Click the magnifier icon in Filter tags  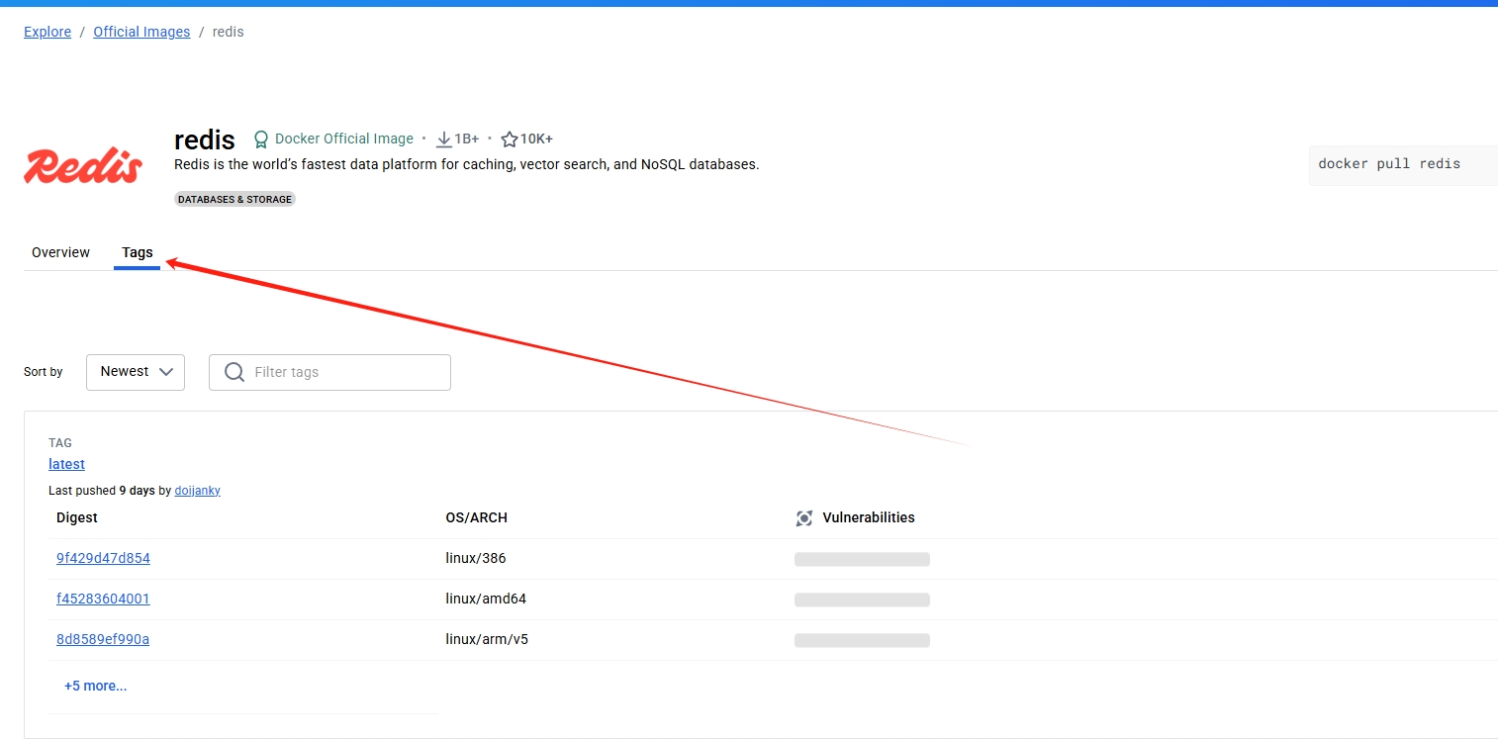click(234, 372)
